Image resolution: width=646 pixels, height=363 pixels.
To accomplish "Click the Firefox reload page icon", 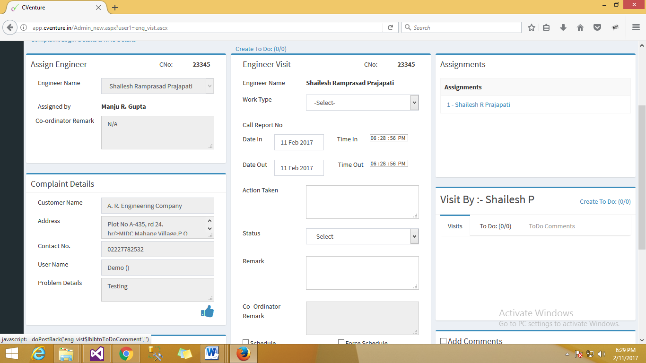I will pyautogui.click(x=391, y=27).
